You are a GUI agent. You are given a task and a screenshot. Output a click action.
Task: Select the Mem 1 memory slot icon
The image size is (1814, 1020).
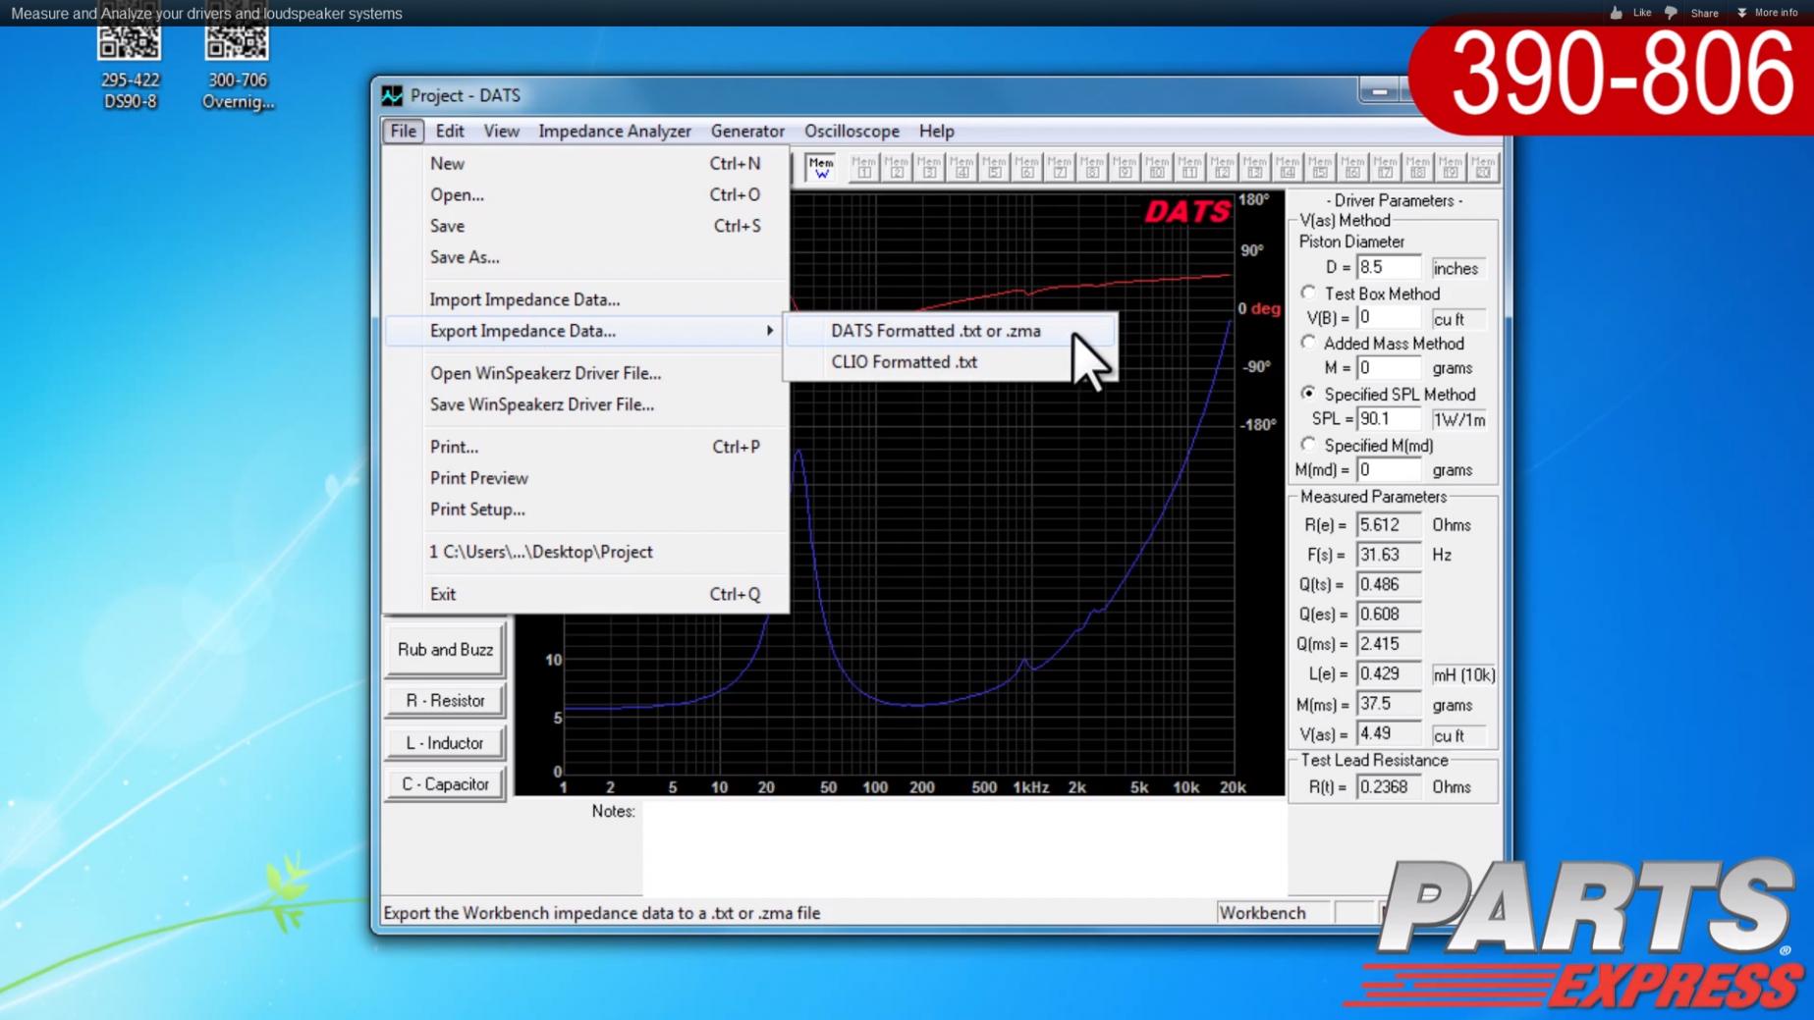pyautogui.click(x=864, y=168)
